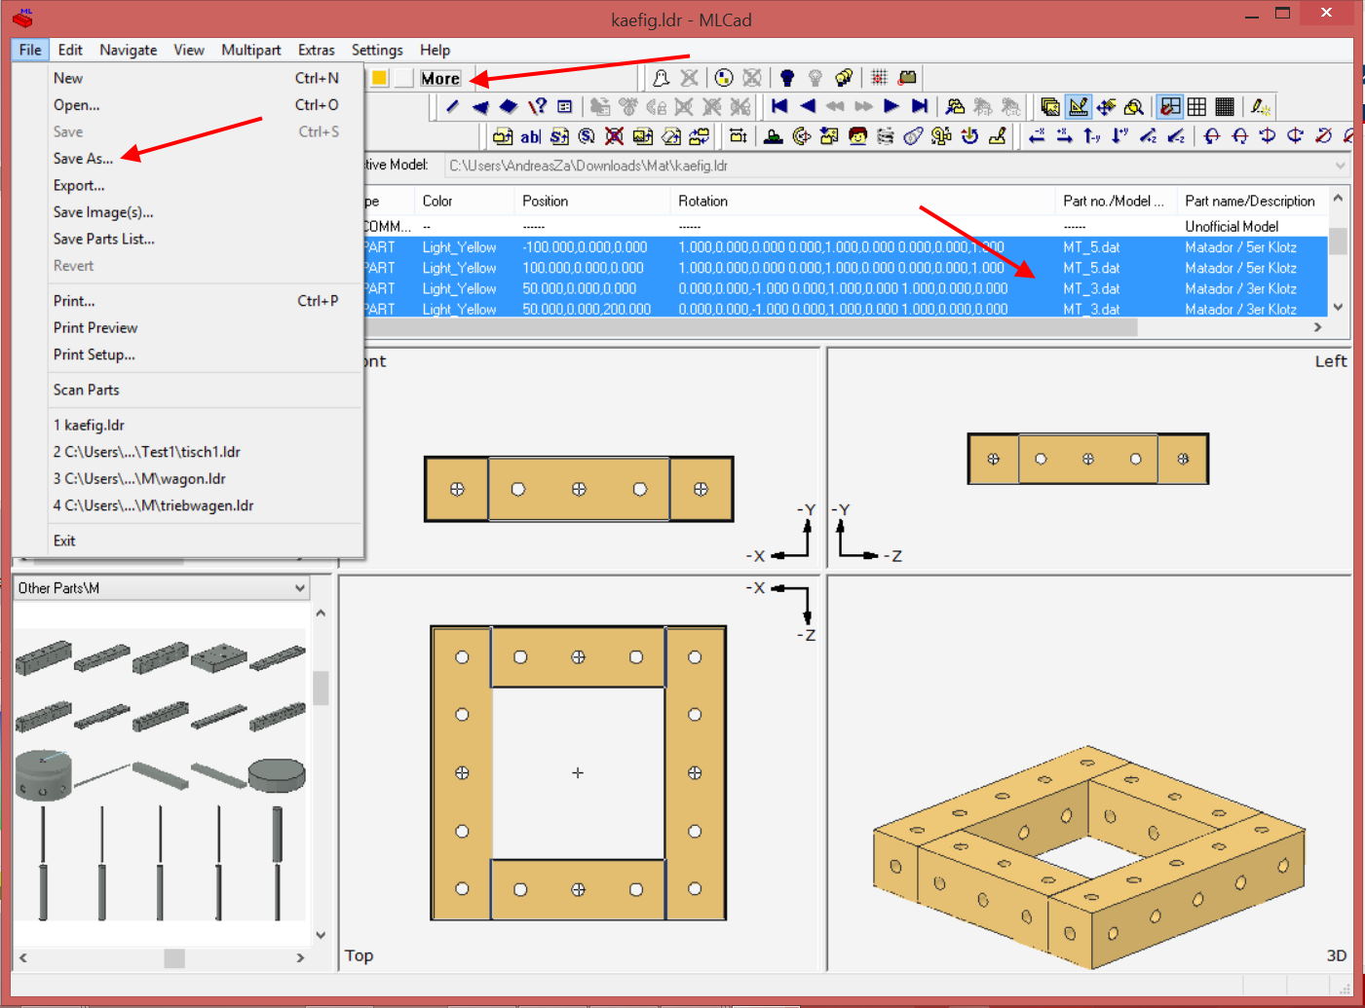Image resolution: width=1365 pixels, height=1008 pixels.
Task: Click the red grid snap icon
Action: 879,78
